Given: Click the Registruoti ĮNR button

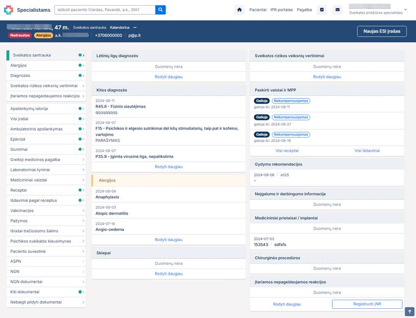Looking at the screenshot, I should tap(367, 304).
